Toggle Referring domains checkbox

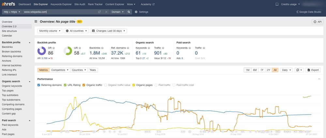[39, 85]
